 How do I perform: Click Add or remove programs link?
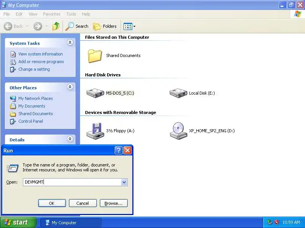pyautogui.click(x=41, y=62)
